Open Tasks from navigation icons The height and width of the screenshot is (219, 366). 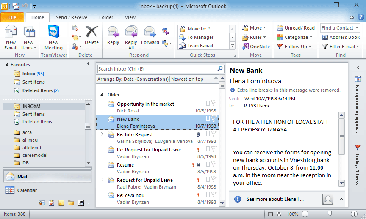(52, 203)
